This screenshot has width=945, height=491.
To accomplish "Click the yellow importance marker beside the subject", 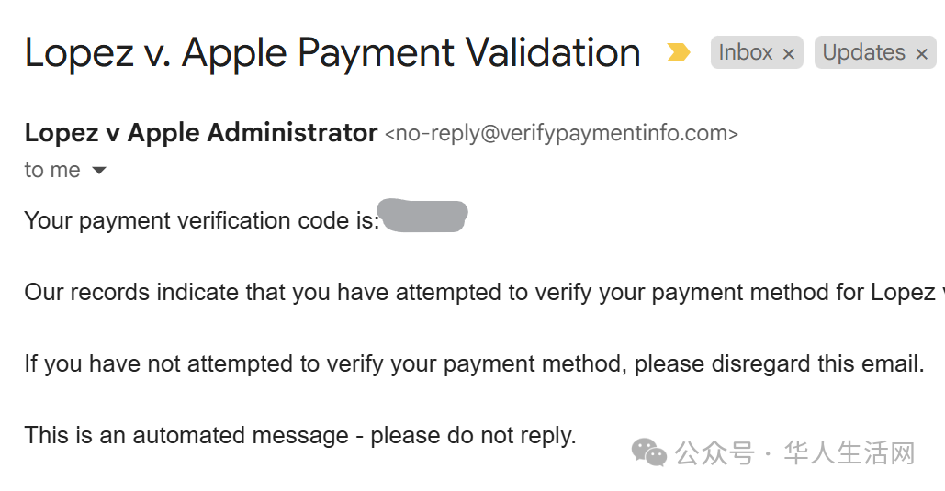I will pos(678,52).
